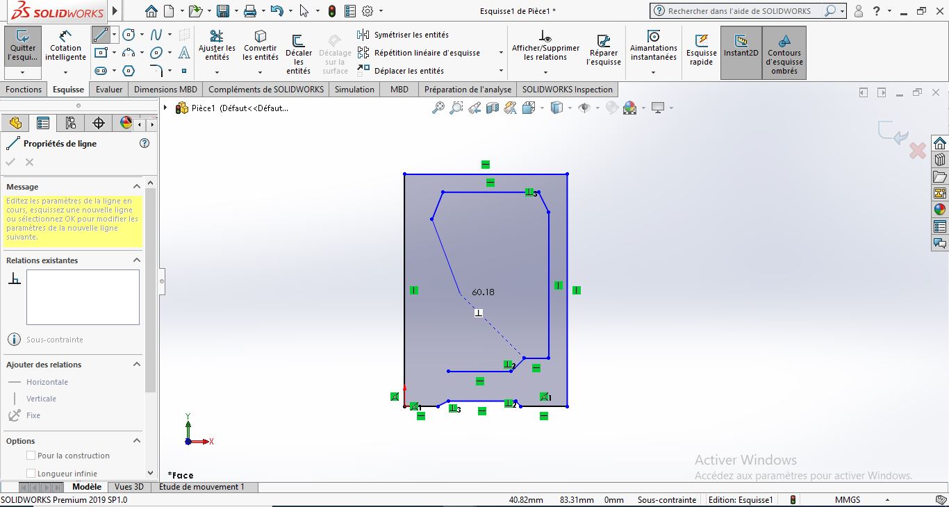Viewport: 949px width, 507px height.
Task: Open the SOLIDWORKS Forum task pane icon
Action: [x=940, y=243]
